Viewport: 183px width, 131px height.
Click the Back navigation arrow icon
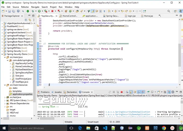pos(130,11)
